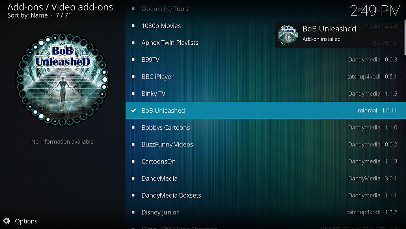Viewport: 406px width, 229px height.
Task: Click the bullet icon beside OpenELEQ Tools
Action: pyautogui.click(x=133, y=9)
